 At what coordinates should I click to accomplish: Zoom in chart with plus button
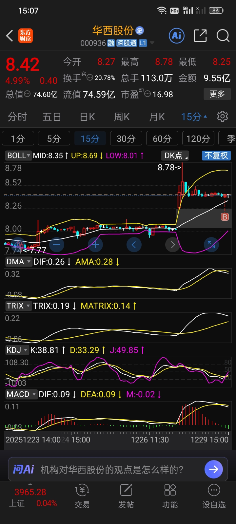[95, 245]
